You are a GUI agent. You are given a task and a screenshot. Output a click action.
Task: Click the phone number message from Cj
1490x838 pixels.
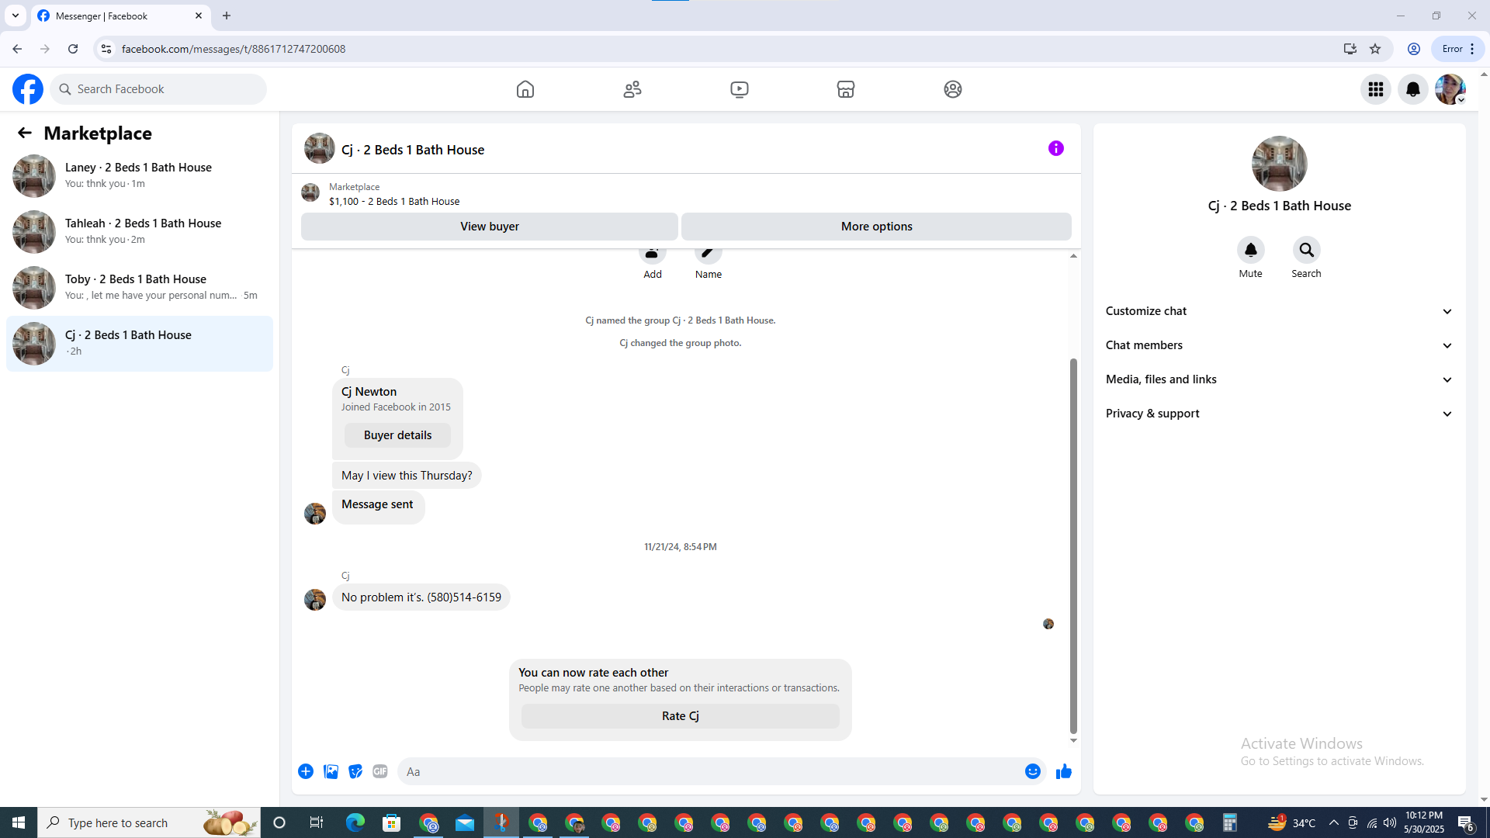[421, 597]
